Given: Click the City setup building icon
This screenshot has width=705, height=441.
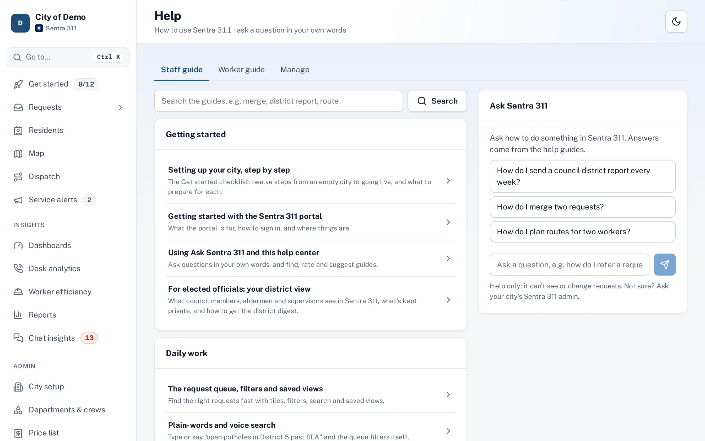Looking at the screenshot, I should click(18, 387).
